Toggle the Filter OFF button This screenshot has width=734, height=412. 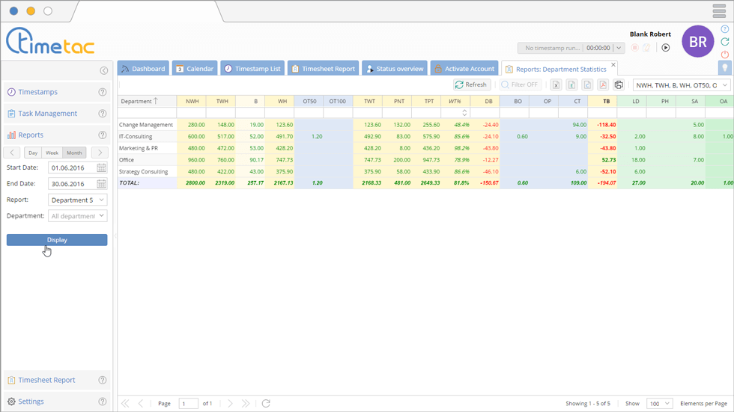(520, 85)
